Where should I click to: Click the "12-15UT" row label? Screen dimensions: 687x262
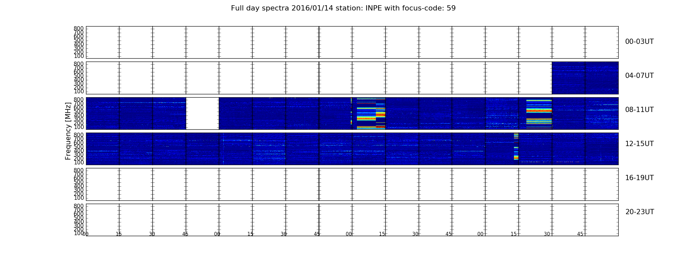tap(639, 144)
